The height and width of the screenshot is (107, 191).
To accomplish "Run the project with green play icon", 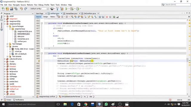I will pyautogui.click(x=66, y=9).
